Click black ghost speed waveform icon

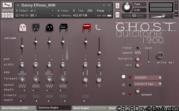(49, 86)
